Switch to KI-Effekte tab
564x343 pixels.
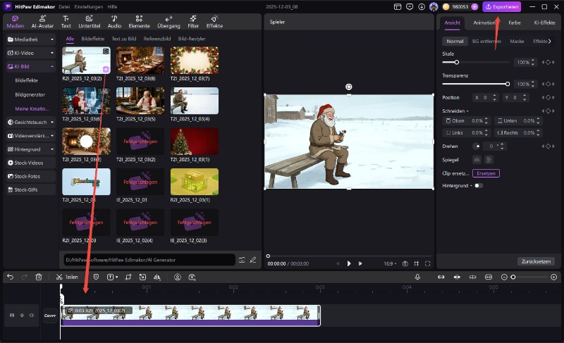pyautogui.click(x=544, y=23)
